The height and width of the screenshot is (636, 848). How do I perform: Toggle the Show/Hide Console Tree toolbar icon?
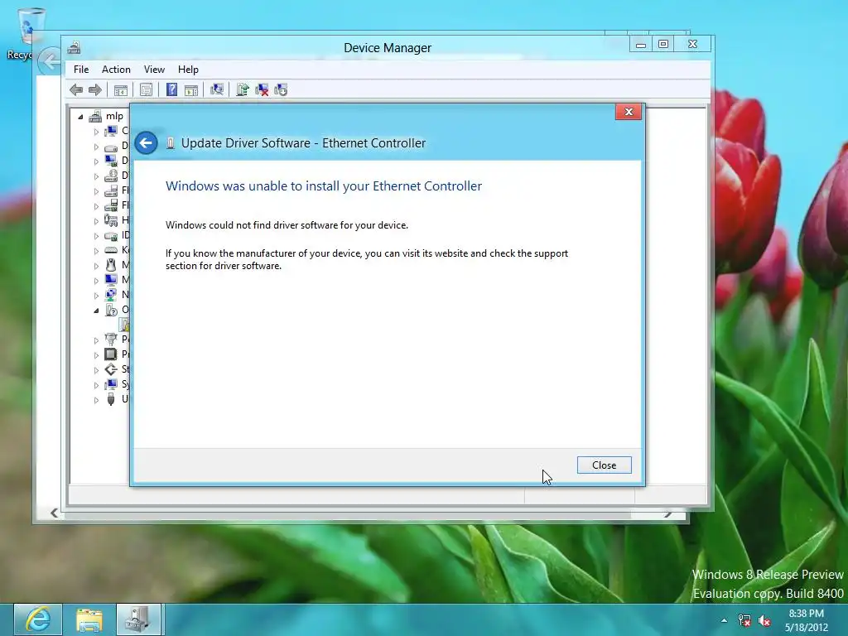point(121,89)
